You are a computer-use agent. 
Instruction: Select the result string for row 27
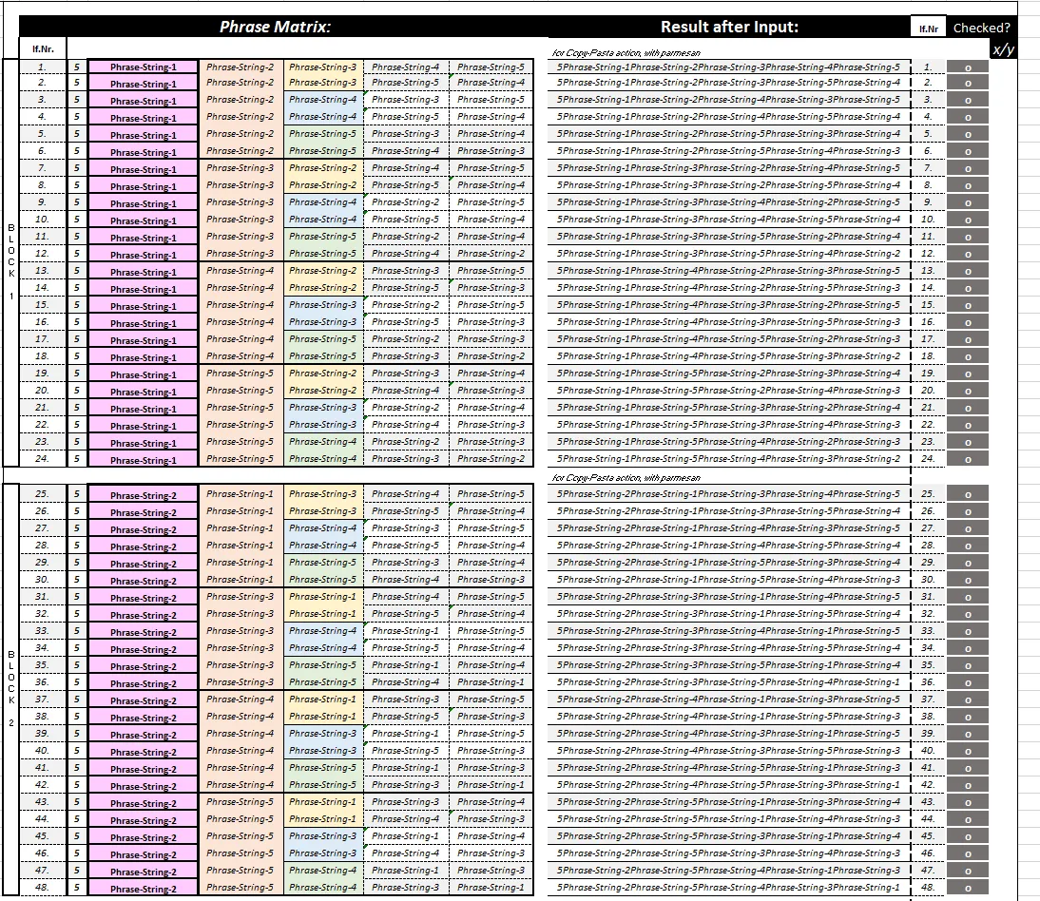point(729,528)
